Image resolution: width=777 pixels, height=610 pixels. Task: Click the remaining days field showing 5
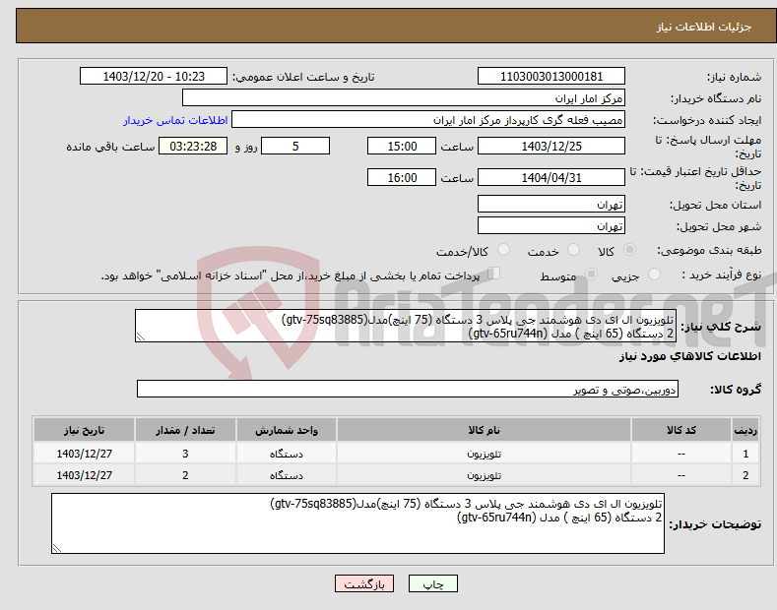pos(295,146)
